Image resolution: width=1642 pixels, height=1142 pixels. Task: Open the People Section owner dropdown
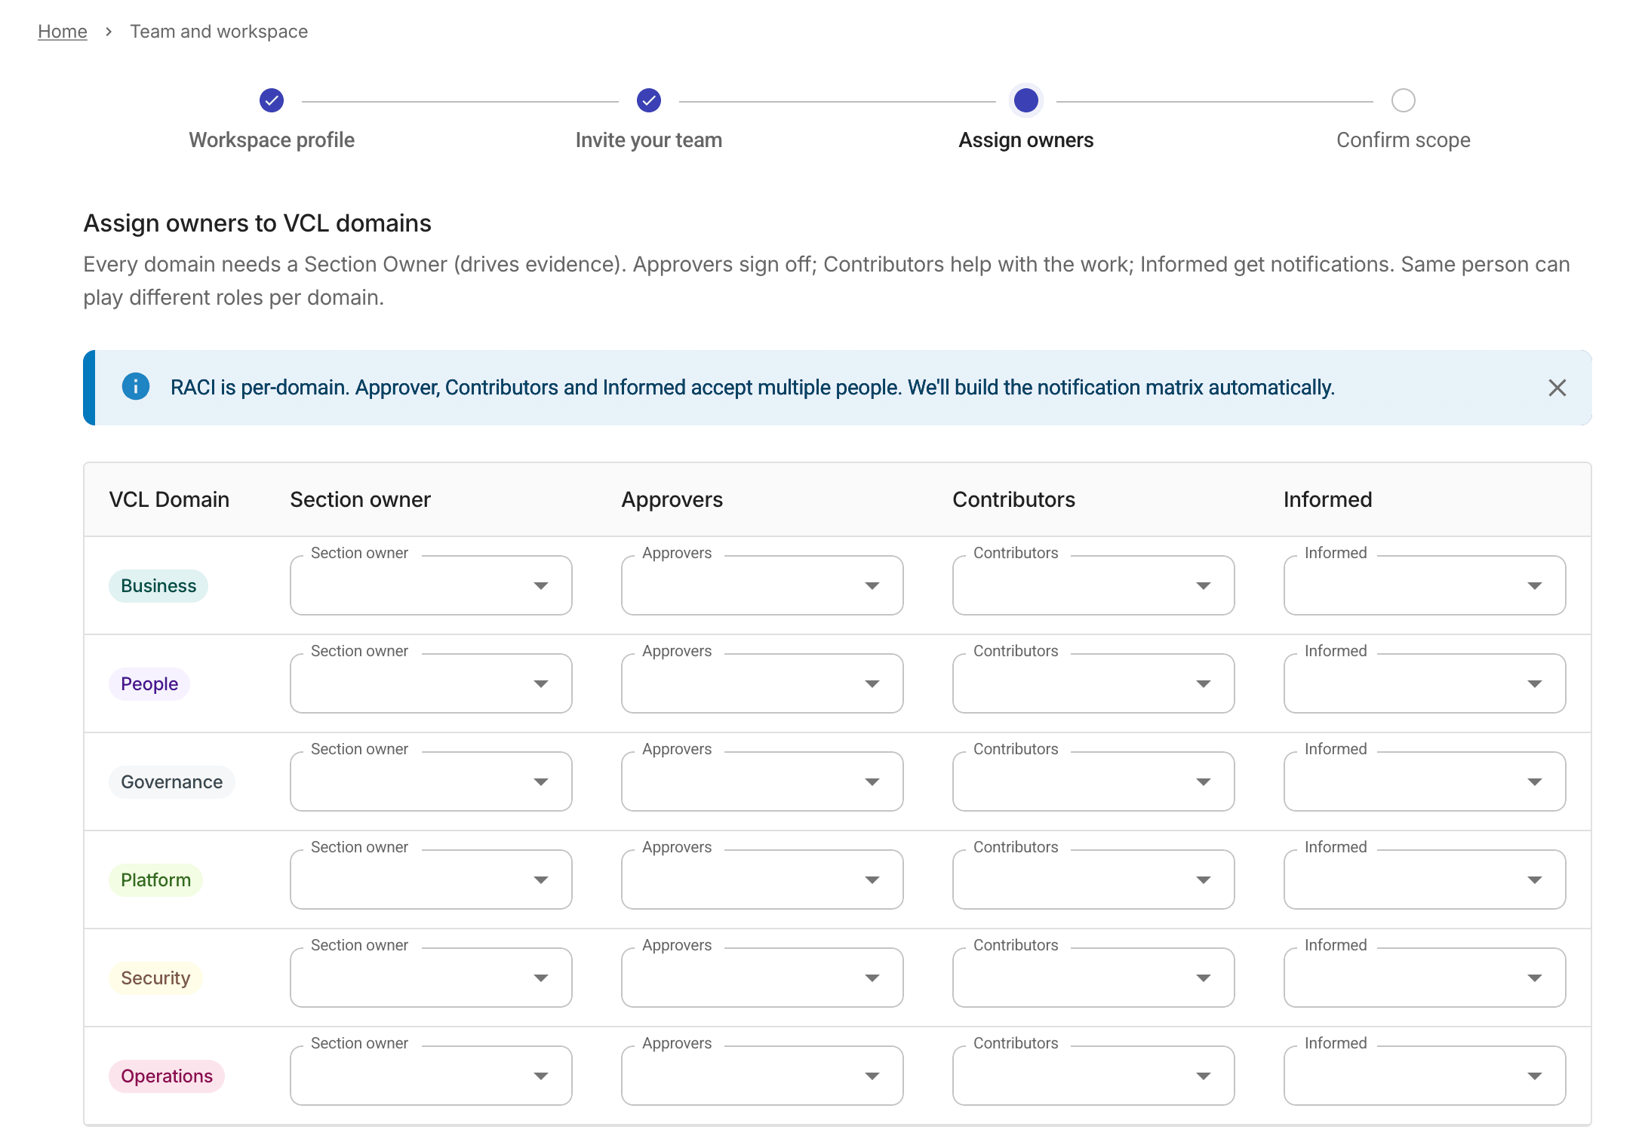click(x=431, y=683)
